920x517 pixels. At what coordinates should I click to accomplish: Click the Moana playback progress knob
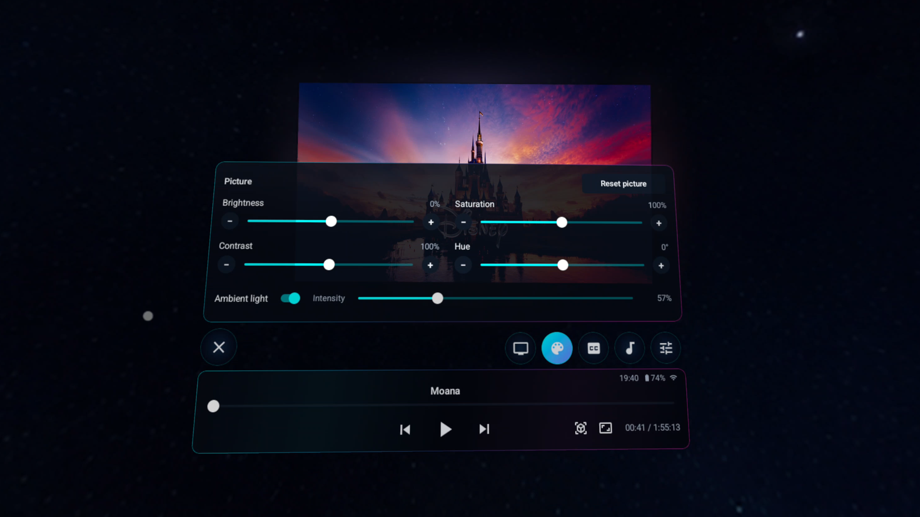point(213,406)
